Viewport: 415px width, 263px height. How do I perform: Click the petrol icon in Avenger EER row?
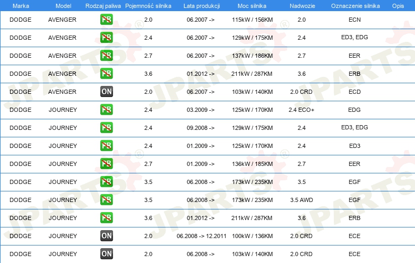pyautogui.click(x=106, y=56)
